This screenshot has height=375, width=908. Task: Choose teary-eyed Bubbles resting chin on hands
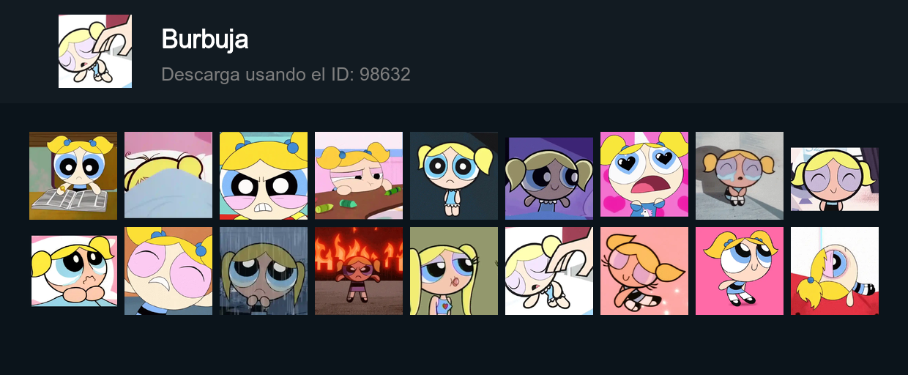73,271
